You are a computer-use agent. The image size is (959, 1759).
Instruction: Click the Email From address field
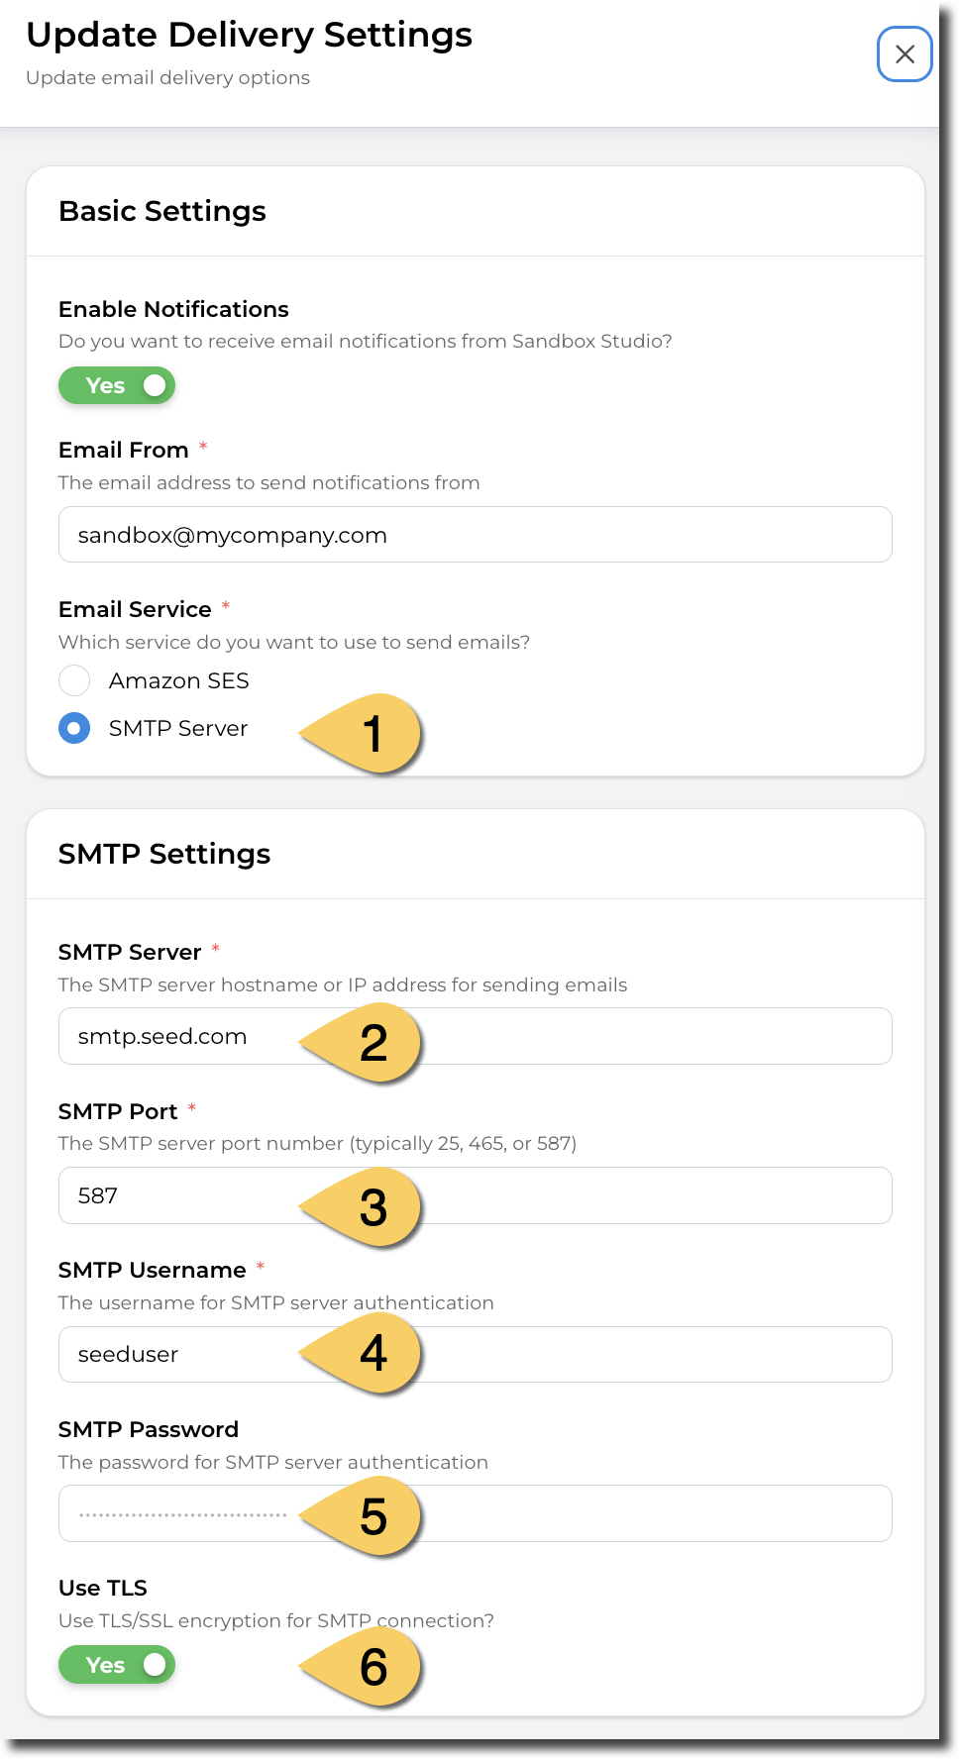click(x=476, y=535)
